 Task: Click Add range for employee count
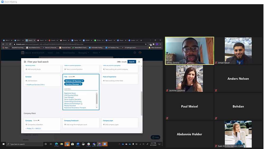76,125
